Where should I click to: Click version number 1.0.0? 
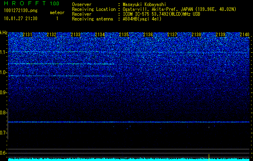coord(55,3)
